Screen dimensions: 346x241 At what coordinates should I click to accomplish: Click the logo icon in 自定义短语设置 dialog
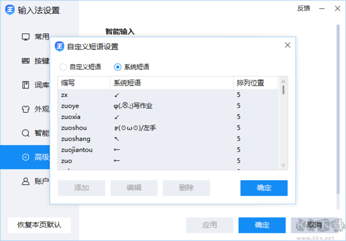click(x=59, y=47)
